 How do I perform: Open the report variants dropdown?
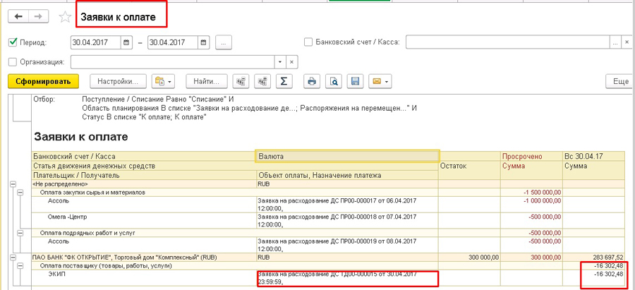[x=163, y=81]
